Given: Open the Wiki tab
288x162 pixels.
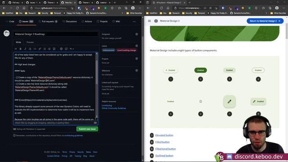Looking at the screenshot, I should (x=116, y=22).
